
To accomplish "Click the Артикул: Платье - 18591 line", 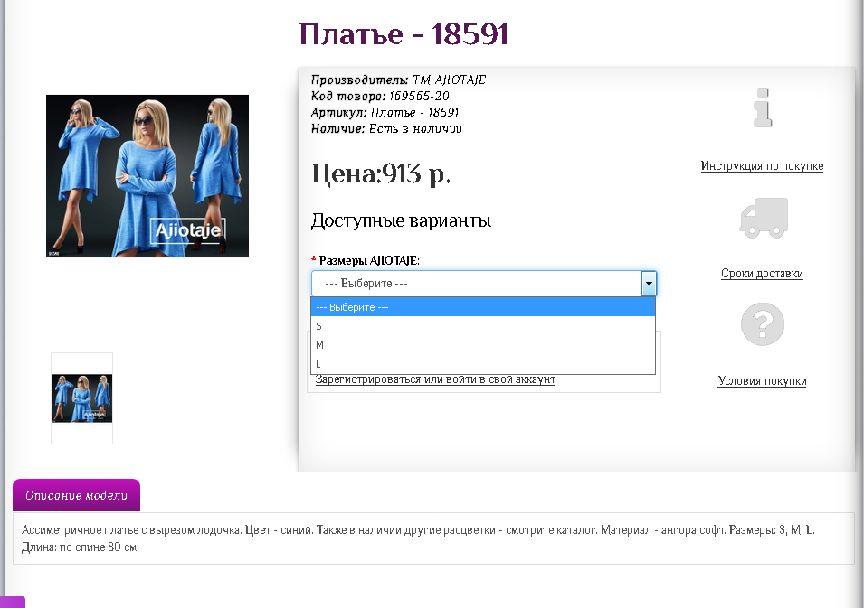I will pos(385,113).
